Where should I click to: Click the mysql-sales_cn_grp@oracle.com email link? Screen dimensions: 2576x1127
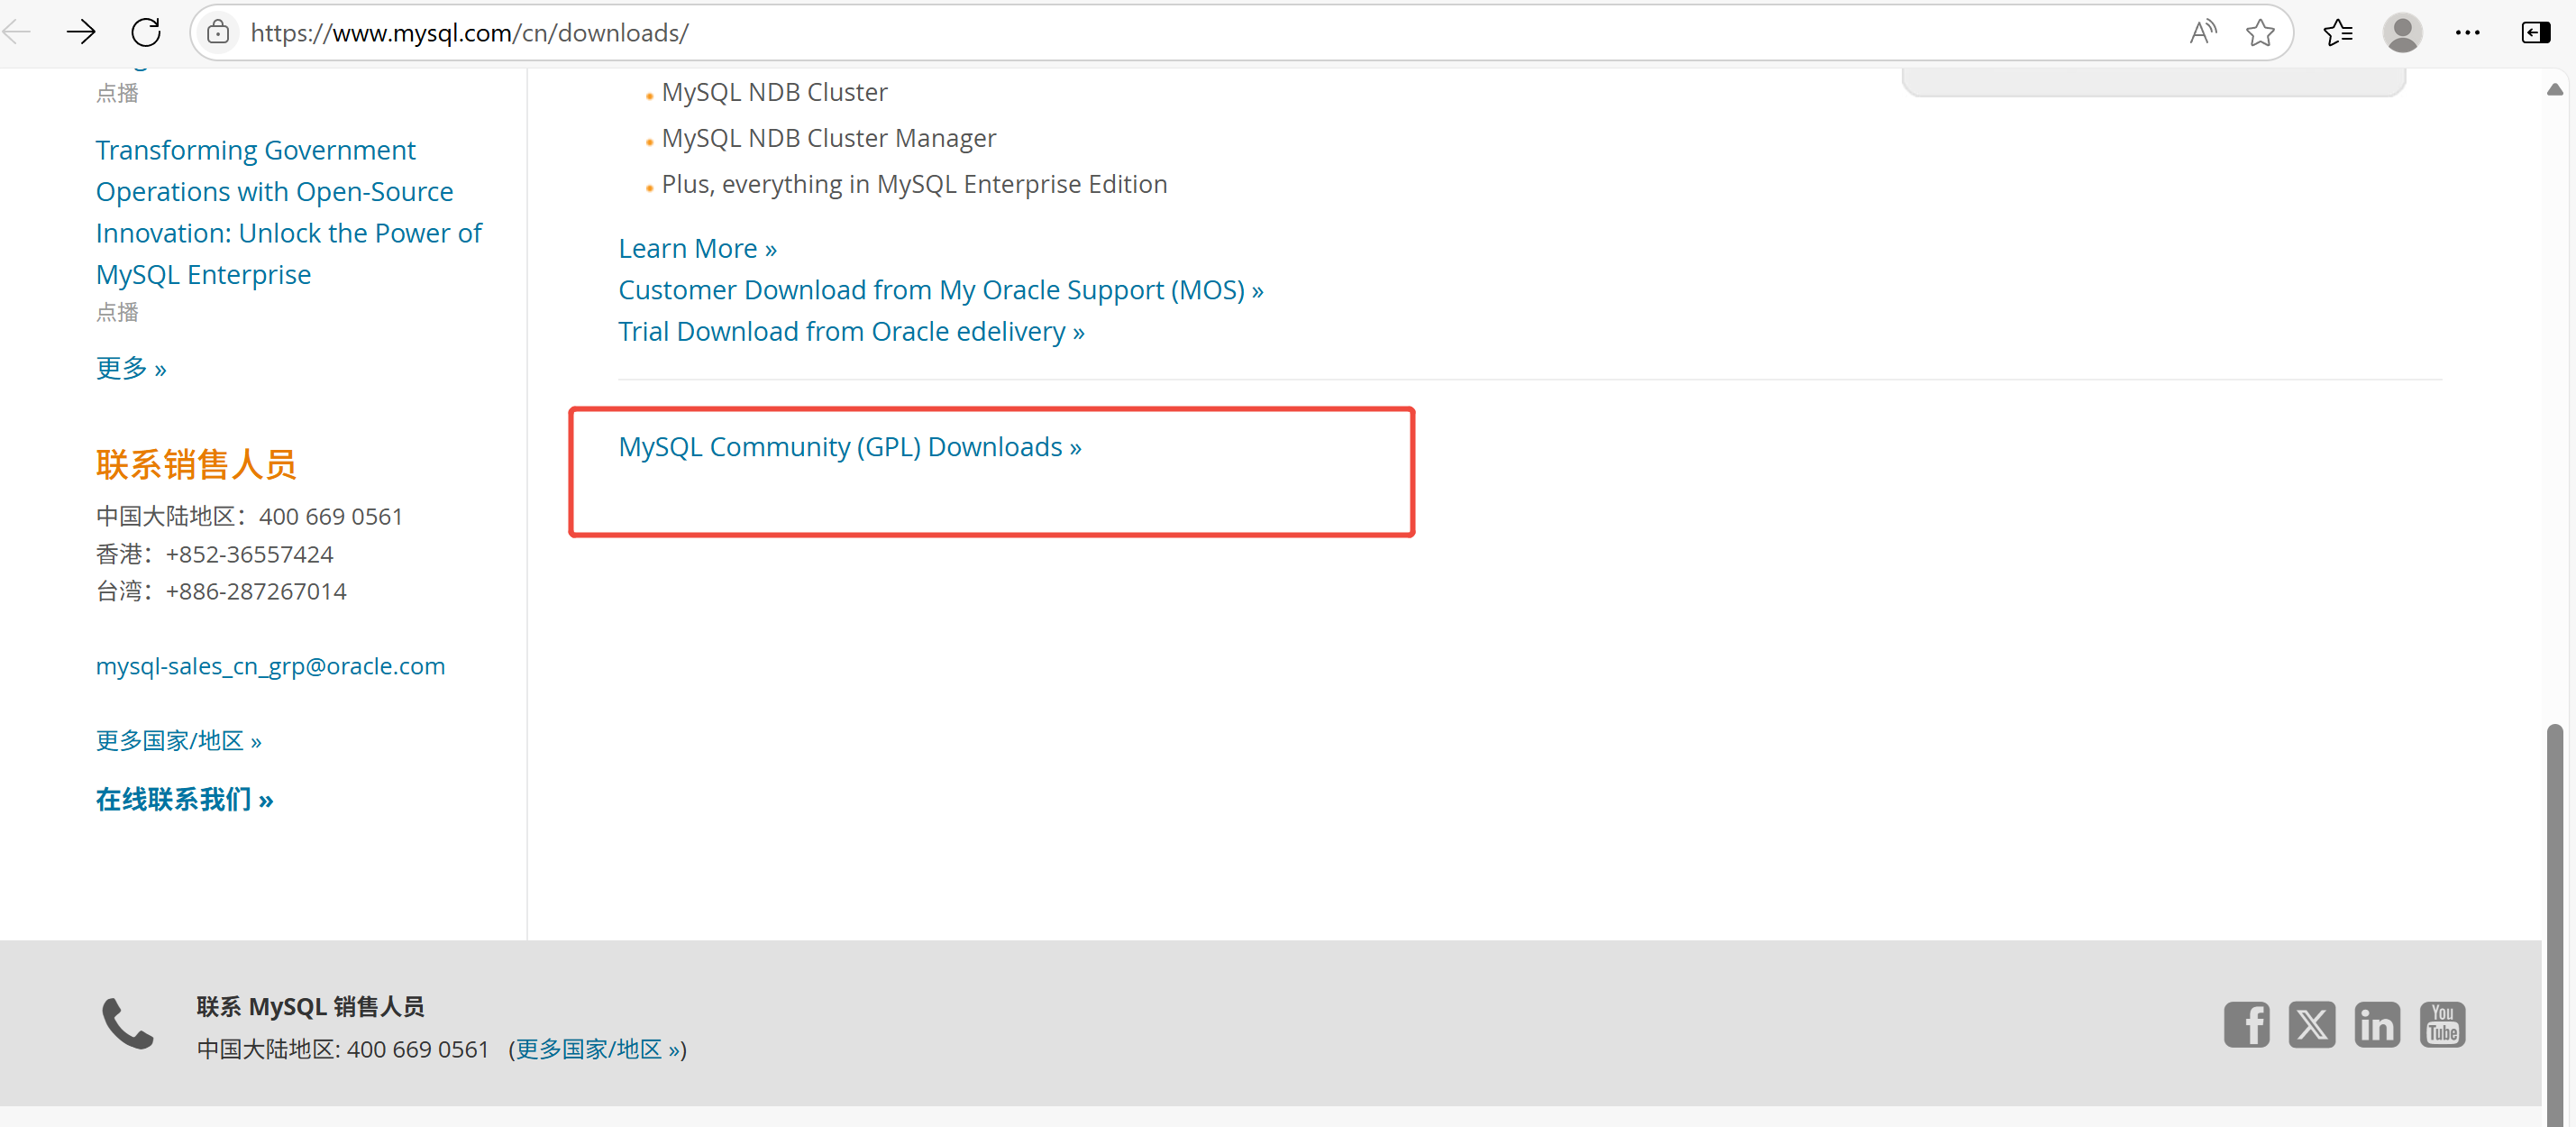tap(270, 666)
